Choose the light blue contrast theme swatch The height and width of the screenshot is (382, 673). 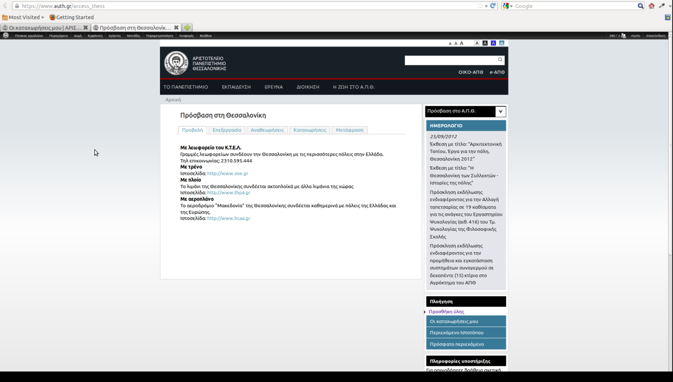(x=501, y=43)
